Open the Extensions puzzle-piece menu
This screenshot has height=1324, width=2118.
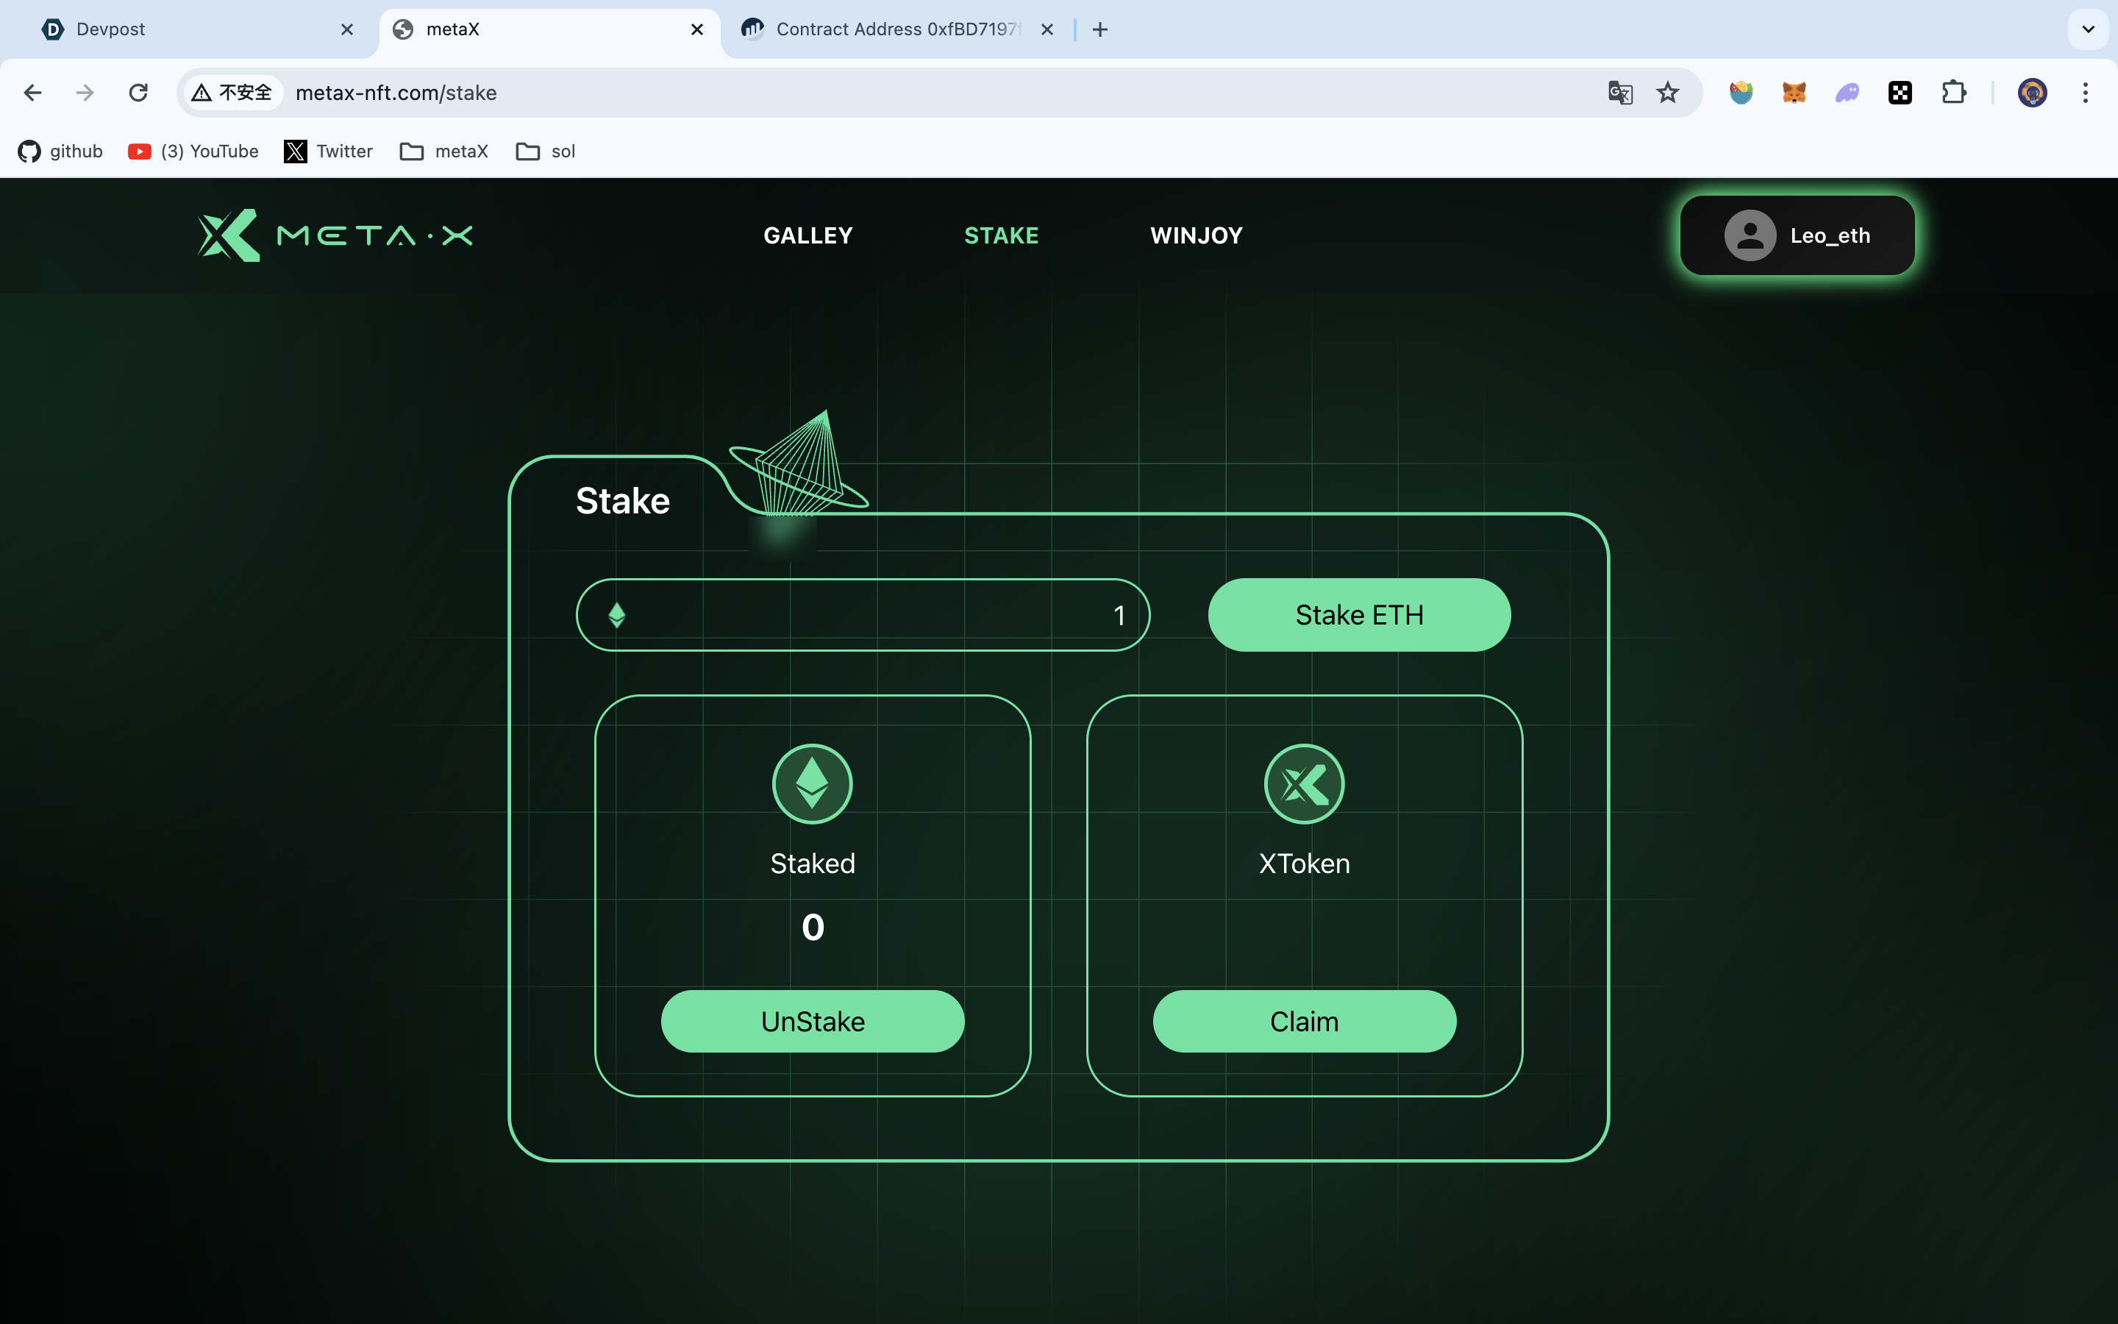1953,93
